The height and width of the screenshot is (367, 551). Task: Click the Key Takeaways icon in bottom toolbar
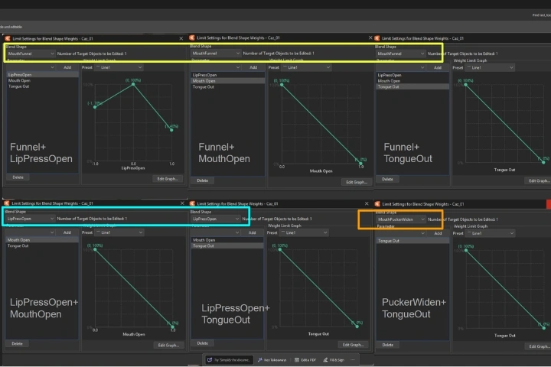[260, 360]
